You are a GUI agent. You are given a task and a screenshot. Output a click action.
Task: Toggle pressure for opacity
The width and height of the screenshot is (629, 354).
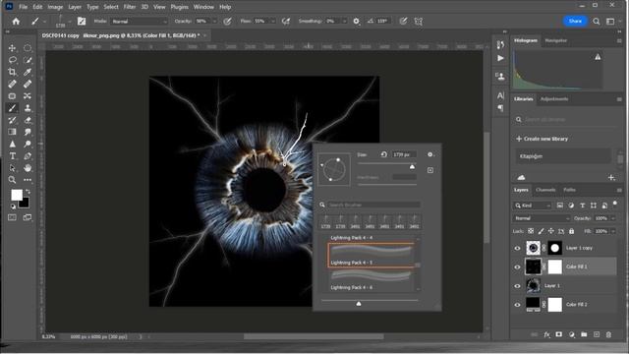tap(227, 22)
